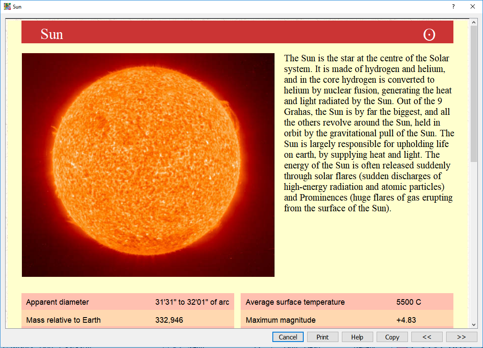
Task: Click the value 5500 C
Action: click(408, 302)
